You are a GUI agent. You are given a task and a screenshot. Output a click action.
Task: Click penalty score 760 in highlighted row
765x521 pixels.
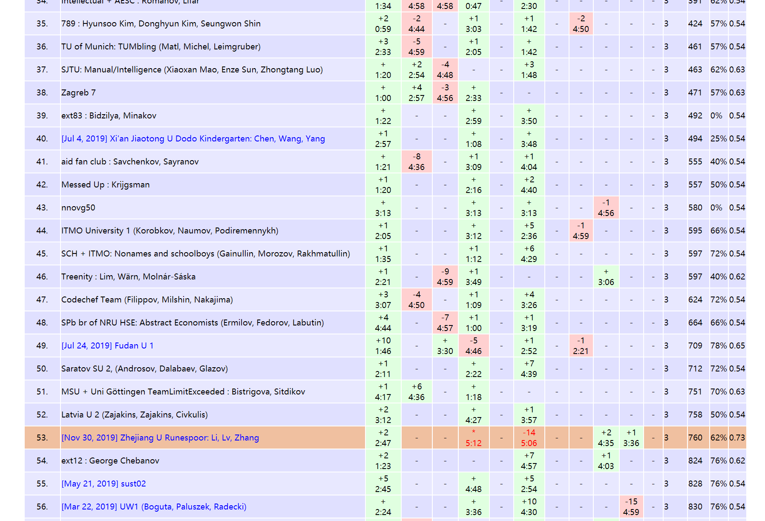695,438
